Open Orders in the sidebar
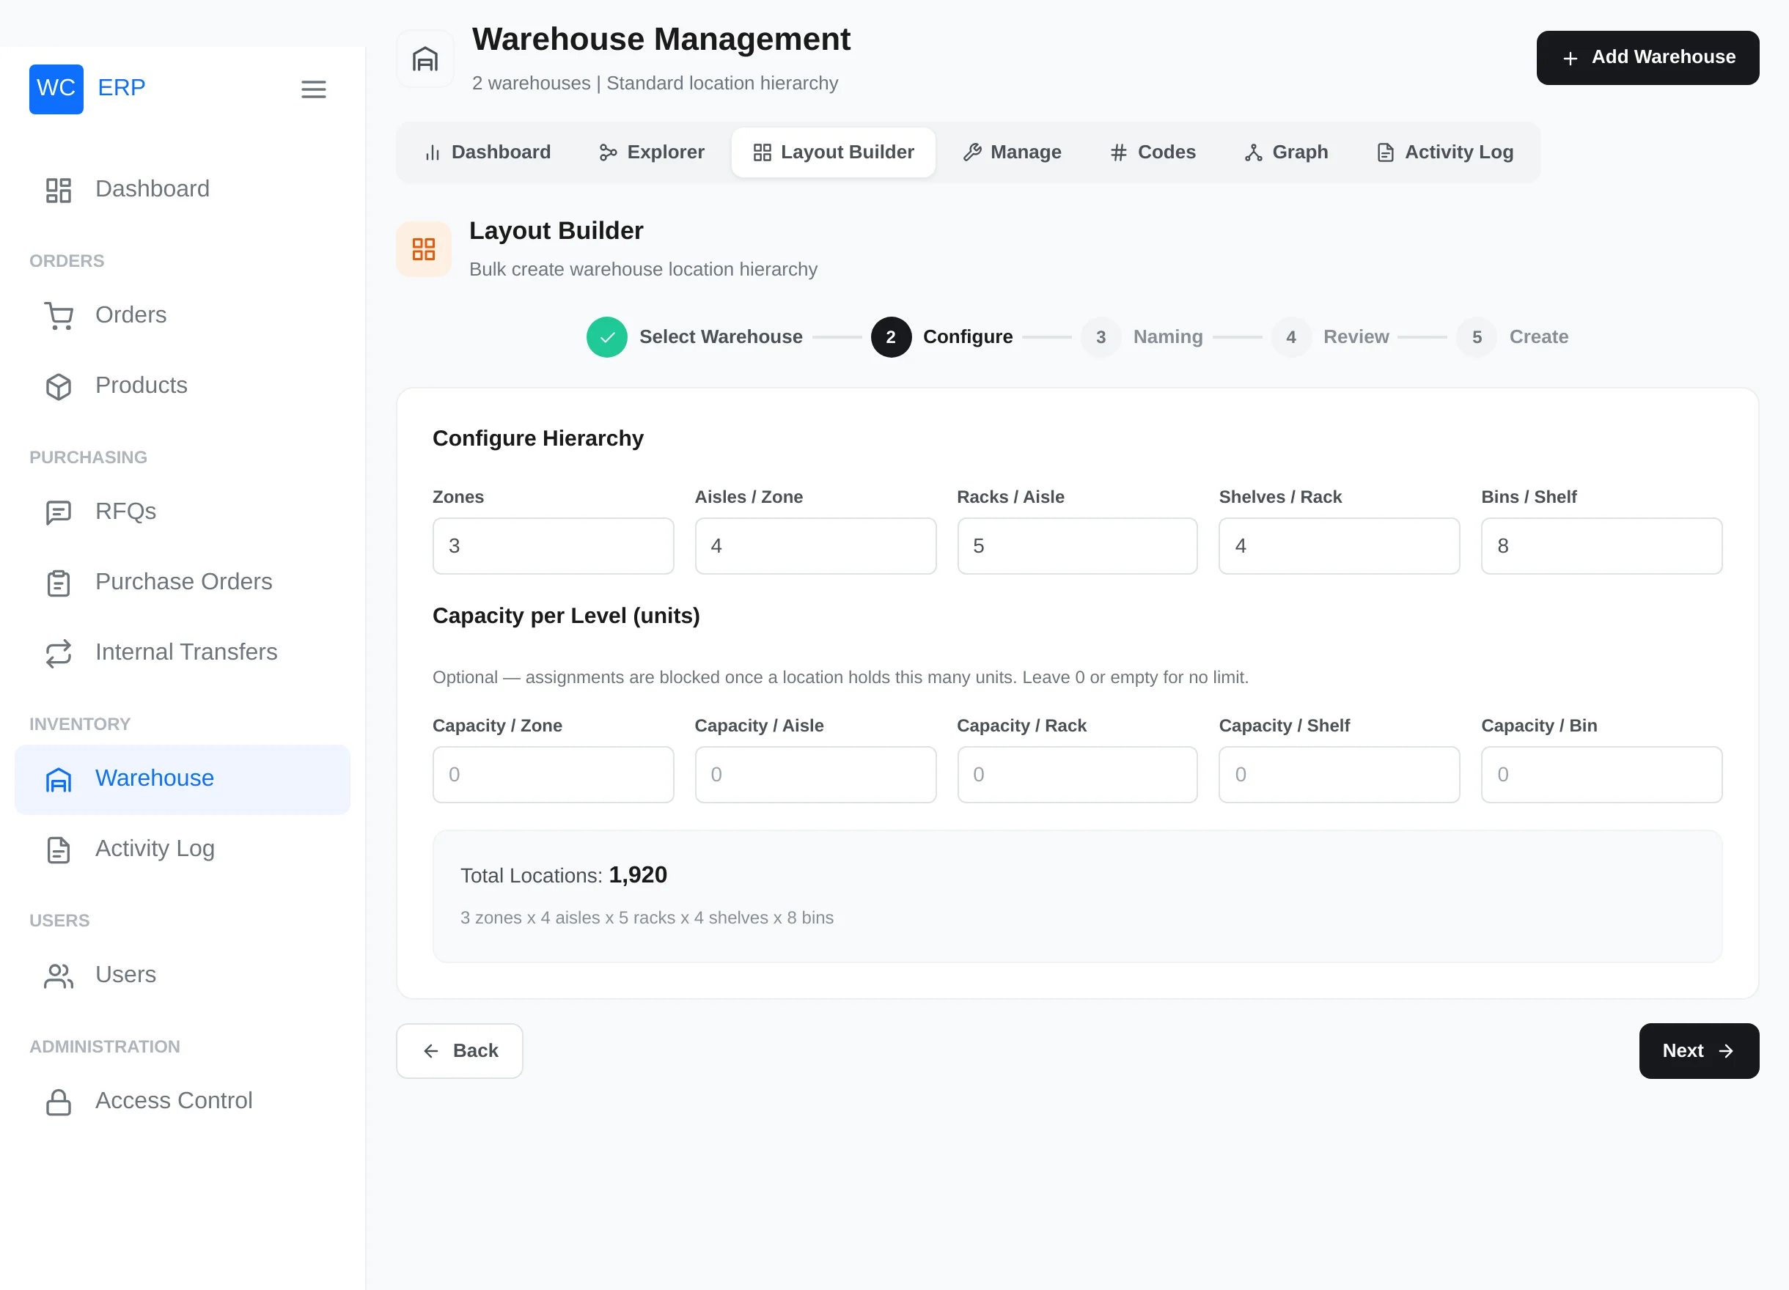 [x=183, y=315]
